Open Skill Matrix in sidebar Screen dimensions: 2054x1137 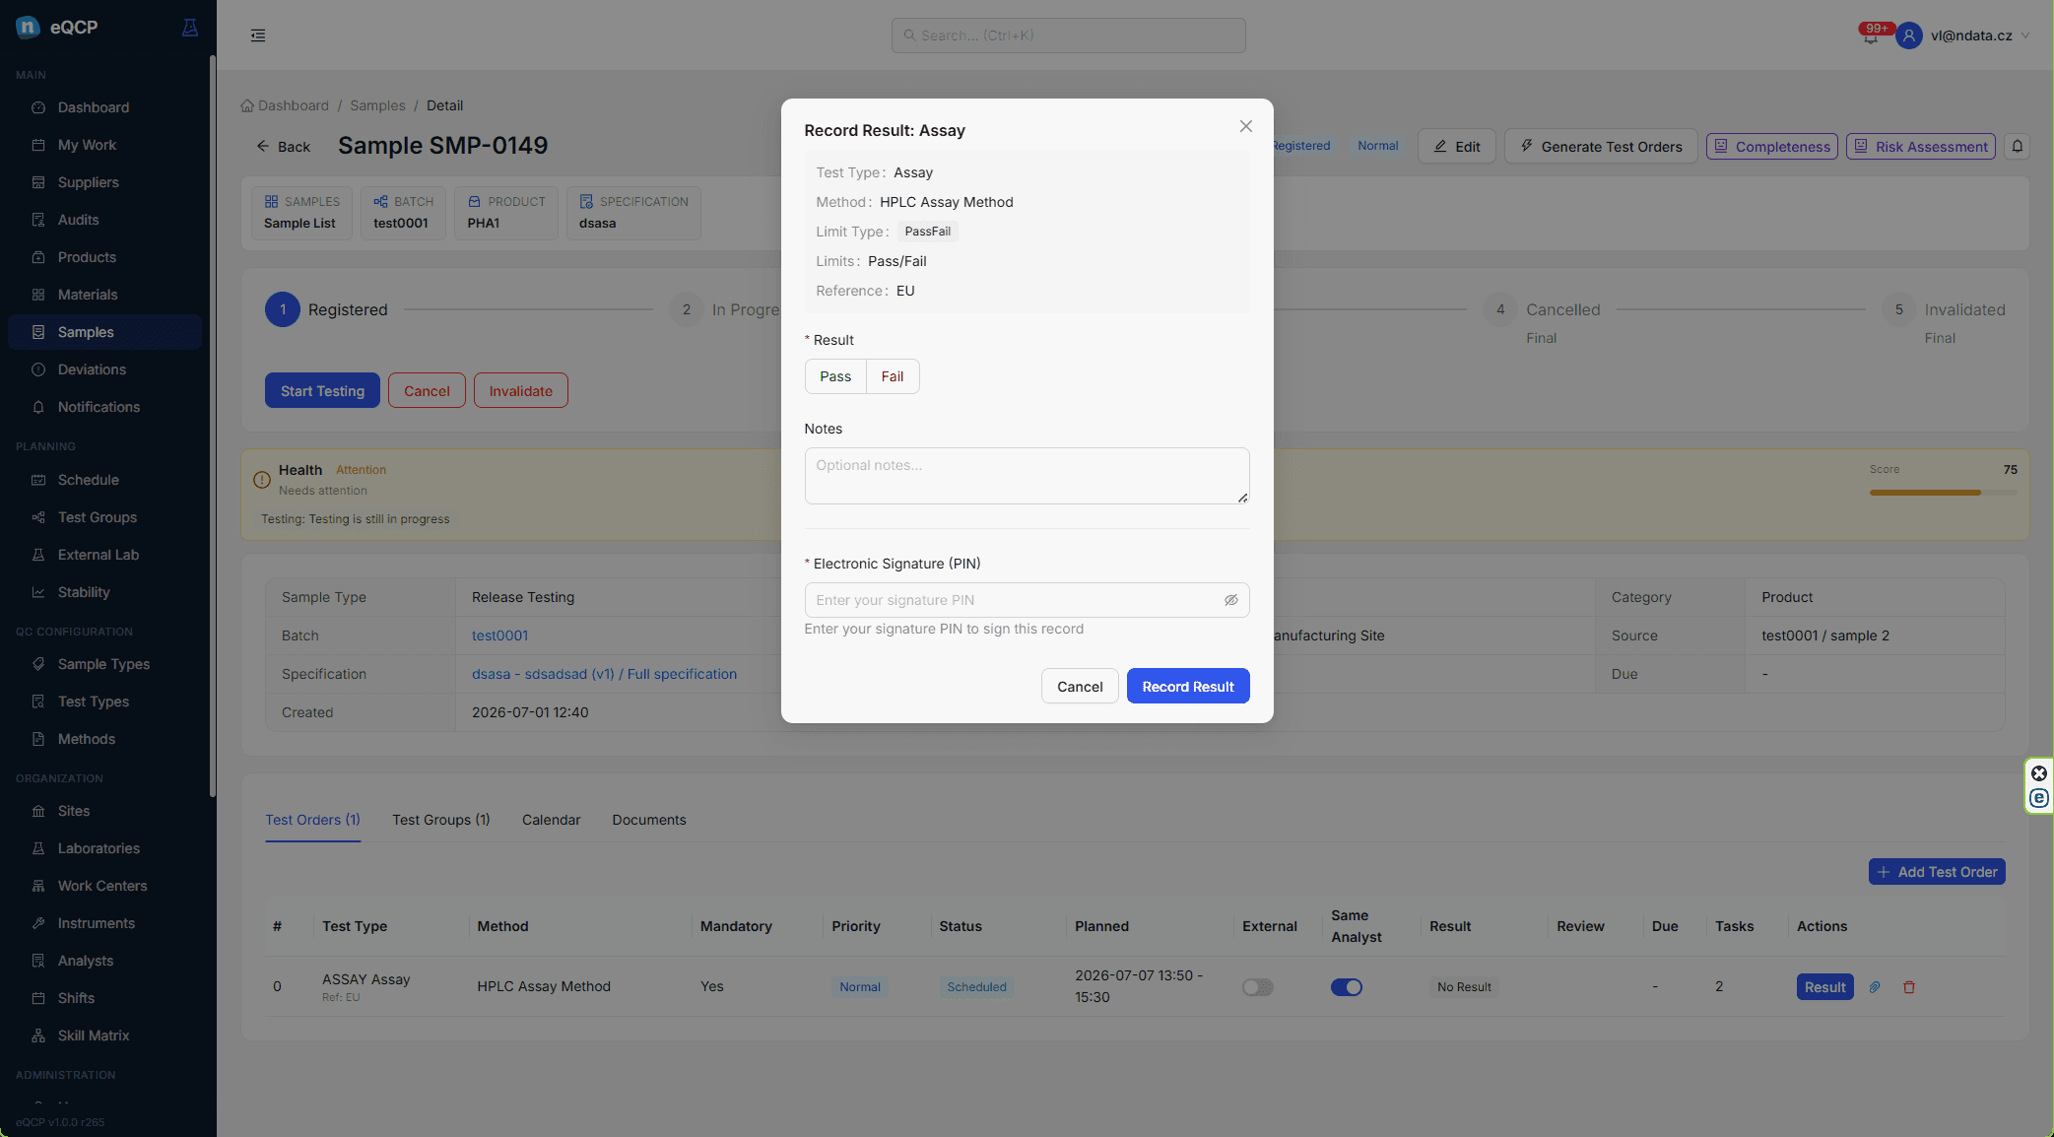pyautogui.click(x=94, y=1036)
